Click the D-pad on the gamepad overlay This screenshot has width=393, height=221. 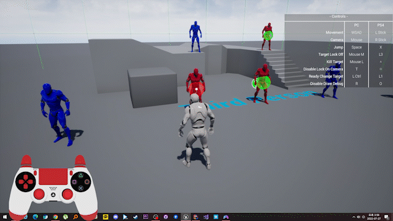[26, 182]
